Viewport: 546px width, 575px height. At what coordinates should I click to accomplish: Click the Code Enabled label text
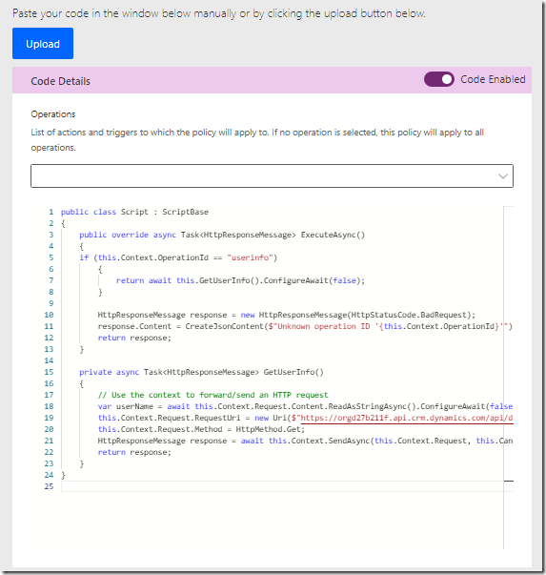coord(493,79)
